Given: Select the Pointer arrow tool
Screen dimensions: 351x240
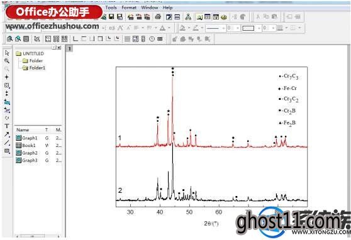Looking at the screenshot, I should (7, 53).
